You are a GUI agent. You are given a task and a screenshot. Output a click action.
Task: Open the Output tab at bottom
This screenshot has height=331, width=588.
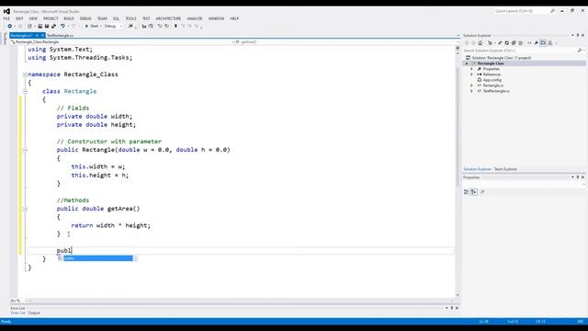click(x=34, y=313)
